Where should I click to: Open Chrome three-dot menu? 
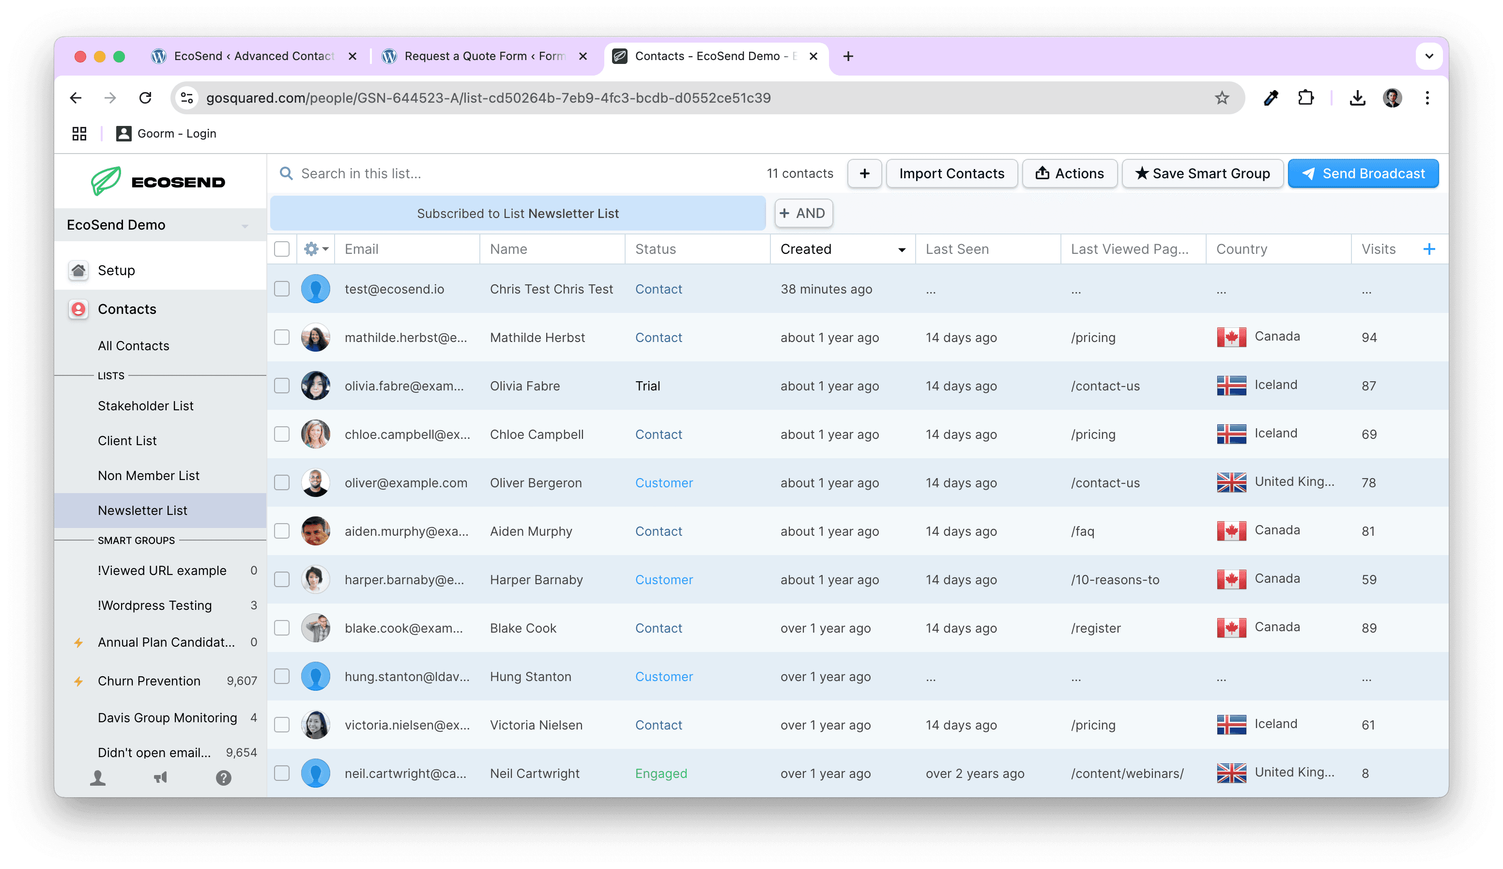(x=1427, y=98)
